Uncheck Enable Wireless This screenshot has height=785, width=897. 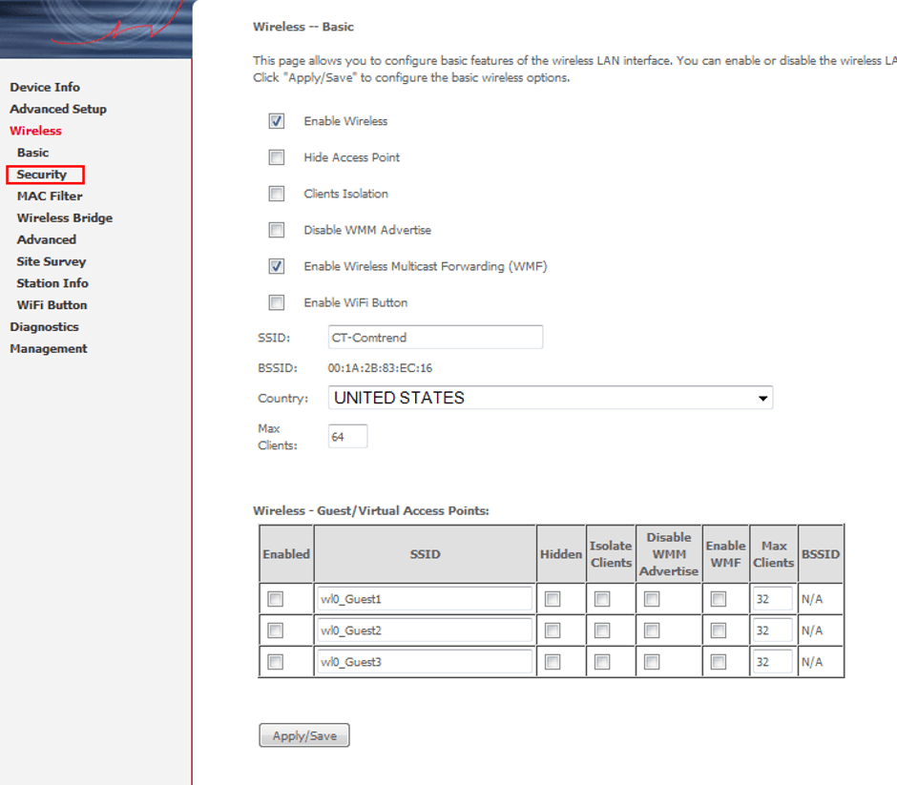tap(276, 121)
